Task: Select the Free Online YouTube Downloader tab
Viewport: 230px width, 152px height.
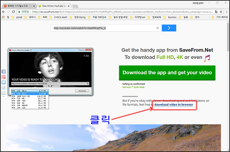Action: 54,6
